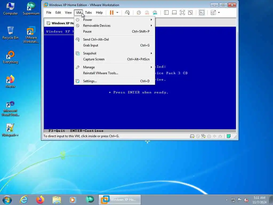Expand the Snapshot submenu
Image resolution: width=273 pixels, height=205 pixels.
(x=114, y=53)
